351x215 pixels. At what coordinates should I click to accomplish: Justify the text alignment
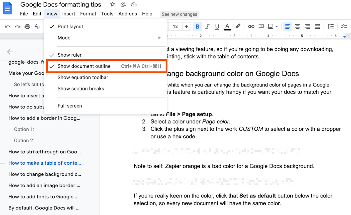pos(317,26)
